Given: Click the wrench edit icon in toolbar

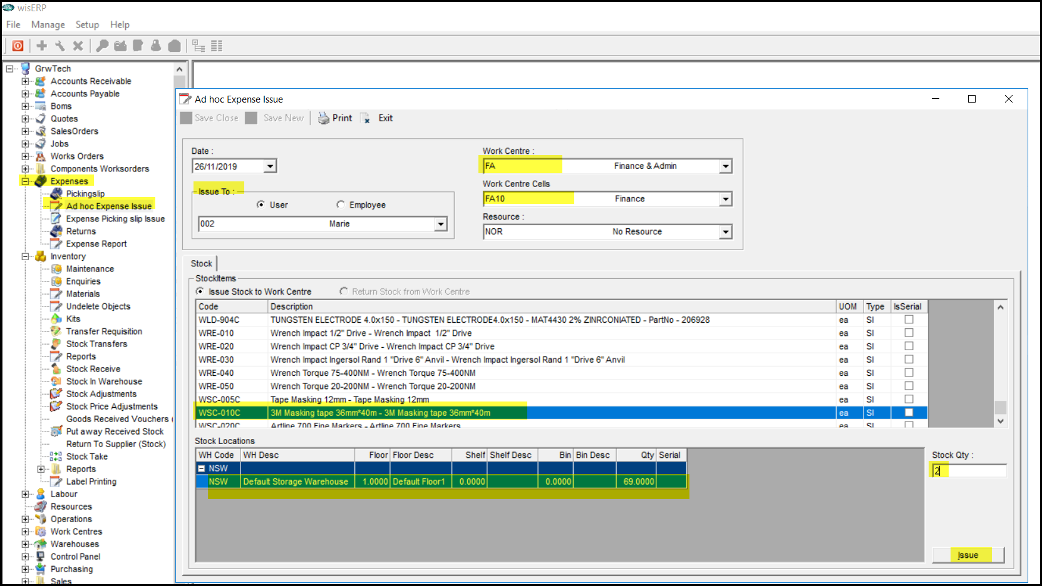Looking at the screenshot, I should click(60, 46).
